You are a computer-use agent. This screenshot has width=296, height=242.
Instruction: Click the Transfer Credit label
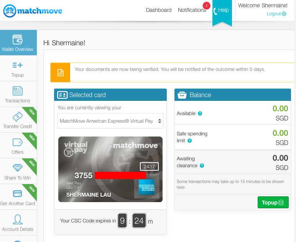18,127
